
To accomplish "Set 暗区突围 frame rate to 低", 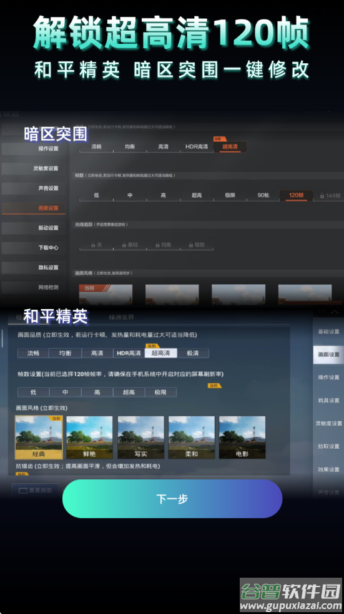I will click(96, 195).
